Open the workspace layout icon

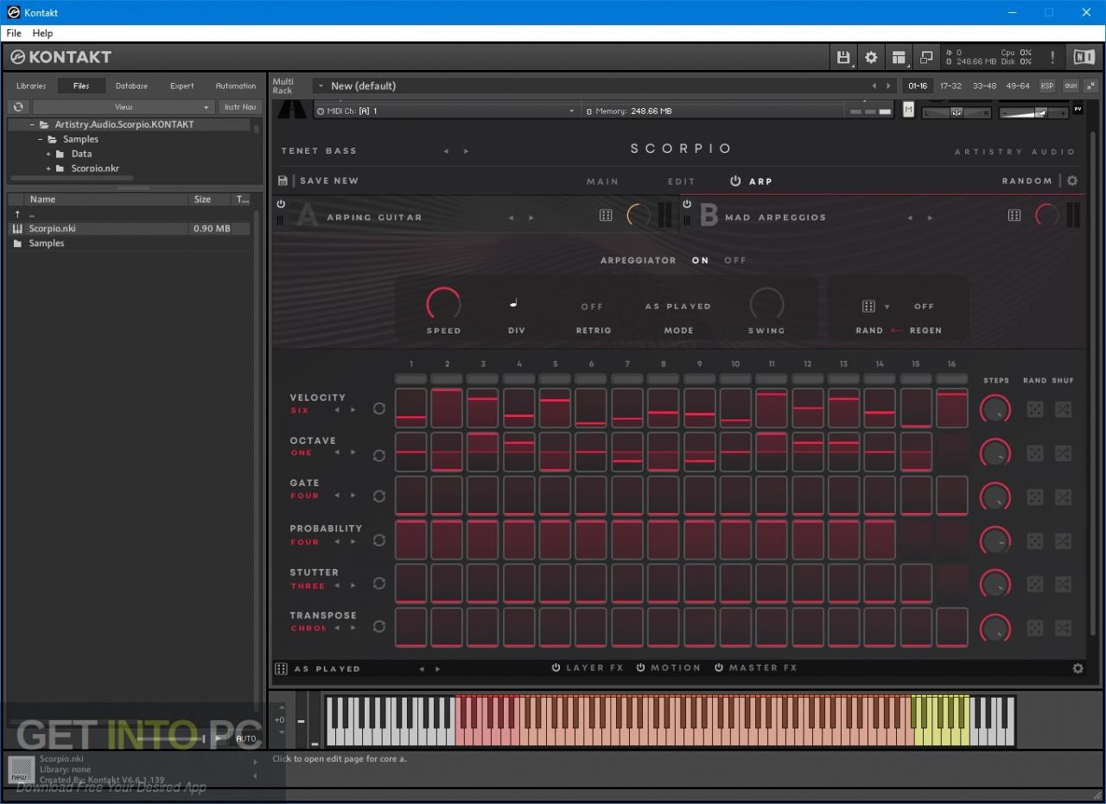click(899, 57)
